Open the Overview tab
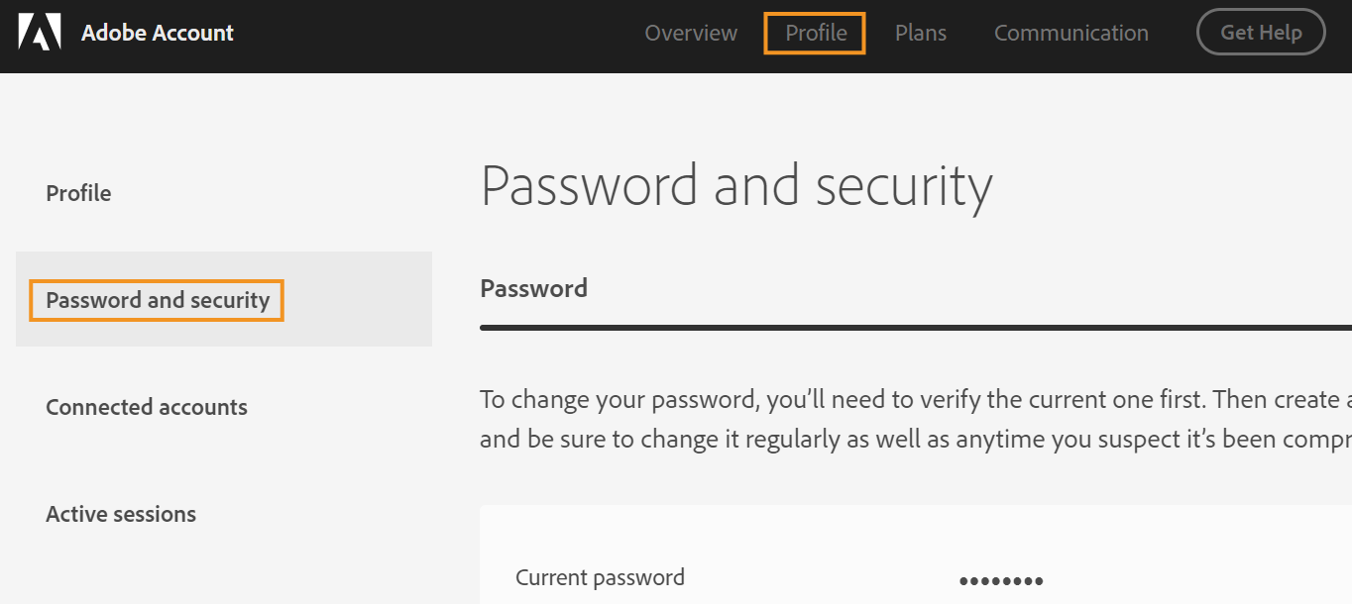 (x=691, y=33)
